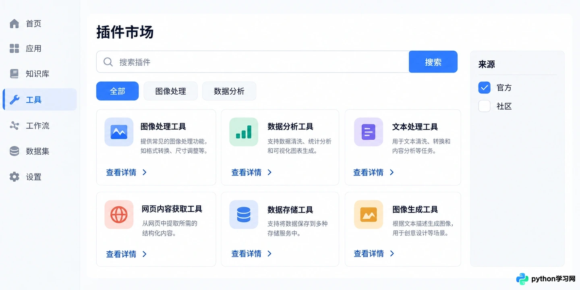Click the database icon beside 数据集
580x290 pixels.
pos(14,151)
